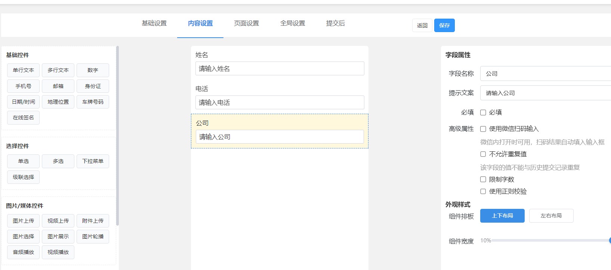Add a 附件上传 control
The width and height of the screenshot is (611, 270).
93,221
